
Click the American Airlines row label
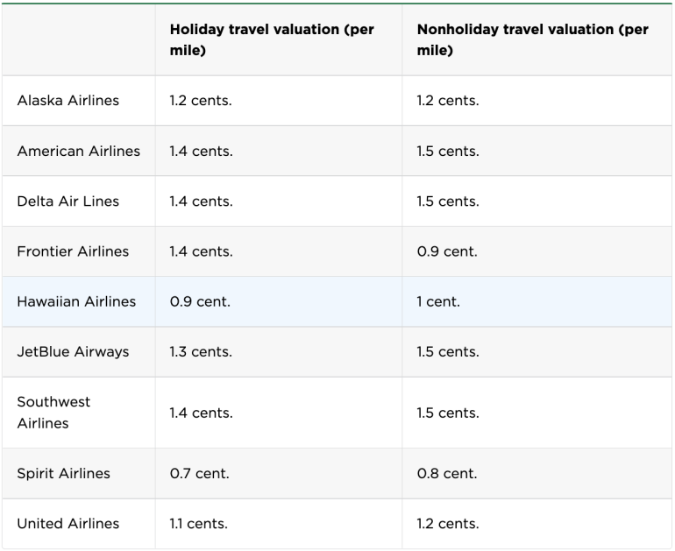78,151
